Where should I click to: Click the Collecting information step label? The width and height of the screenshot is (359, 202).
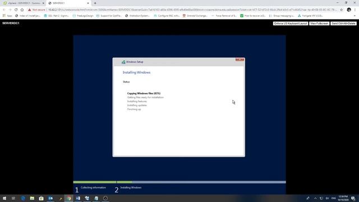pos(93,187)
